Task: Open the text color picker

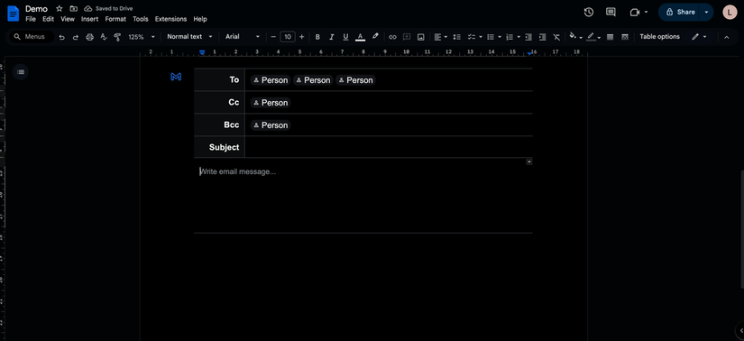Action: pyautogui.click(x=360, y=37)
